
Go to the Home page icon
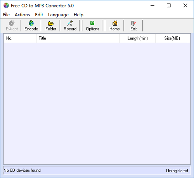(x=114, y=26)
